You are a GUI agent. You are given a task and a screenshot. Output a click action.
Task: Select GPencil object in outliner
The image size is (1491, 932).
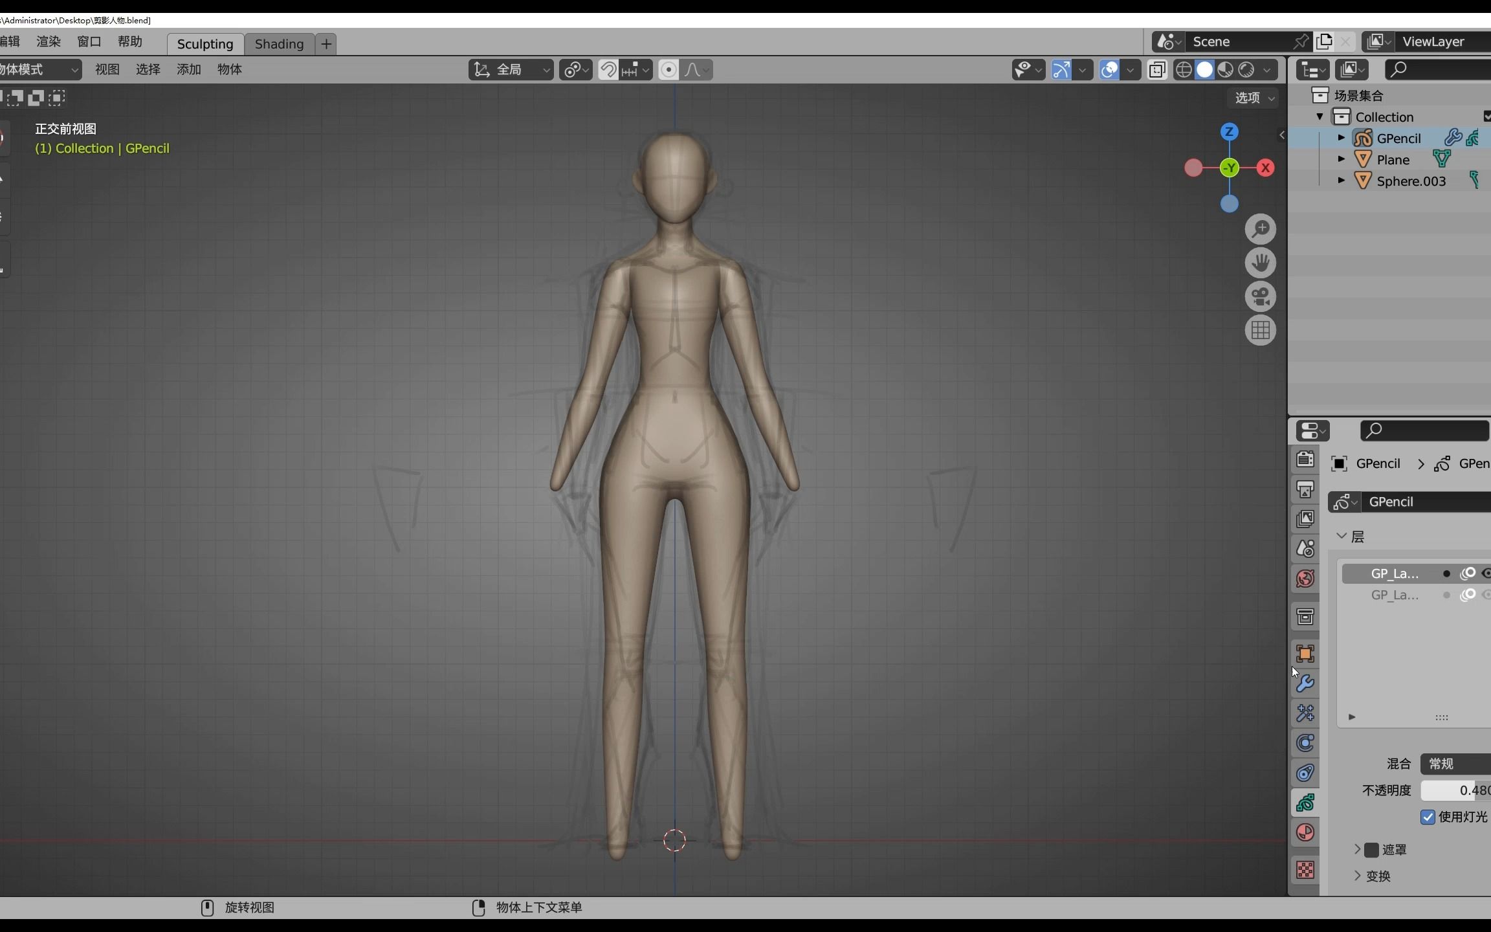1397,137
